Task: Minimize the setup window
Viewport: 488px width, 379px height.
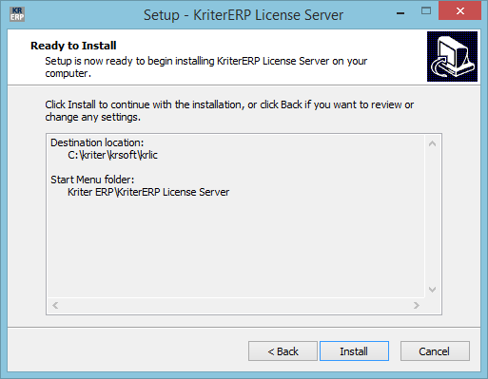Action: [400, 13]
